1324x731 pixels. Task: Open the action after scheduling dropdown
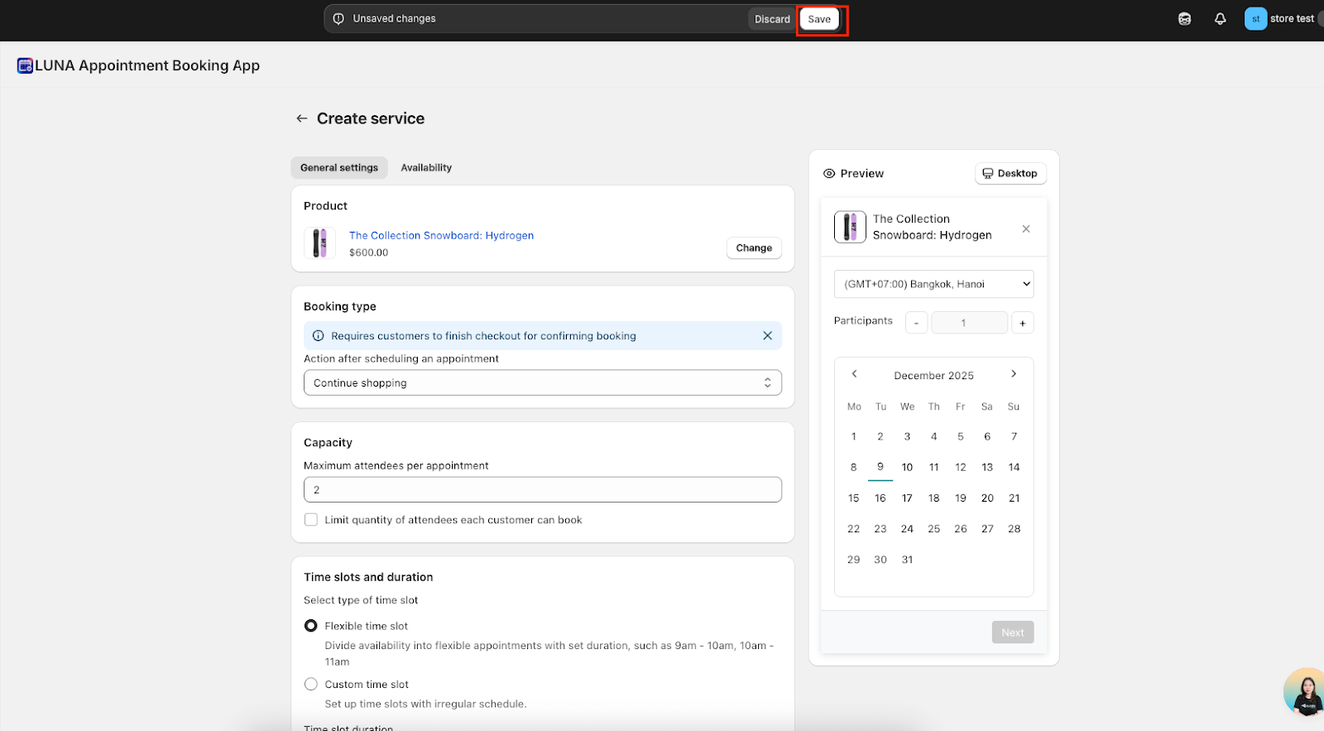(x=542, y=382)
